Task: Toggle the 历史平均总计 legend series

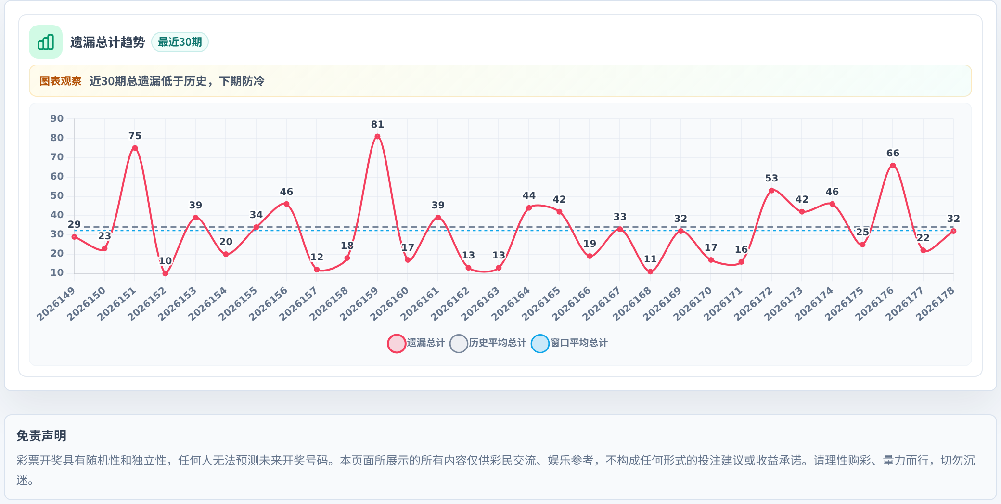Action: 488,343
